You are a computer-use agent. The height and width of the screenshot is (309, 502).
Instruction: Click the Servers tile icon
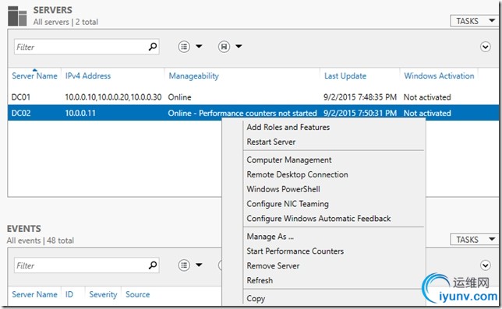[x=17, y=16]
